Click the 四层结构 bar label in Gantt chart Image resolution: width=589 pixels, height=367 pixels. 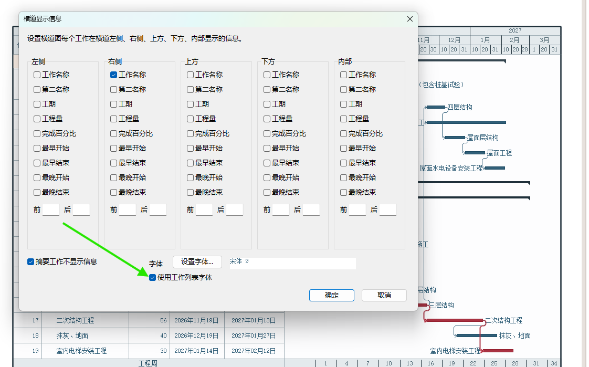tap(460, 108)
